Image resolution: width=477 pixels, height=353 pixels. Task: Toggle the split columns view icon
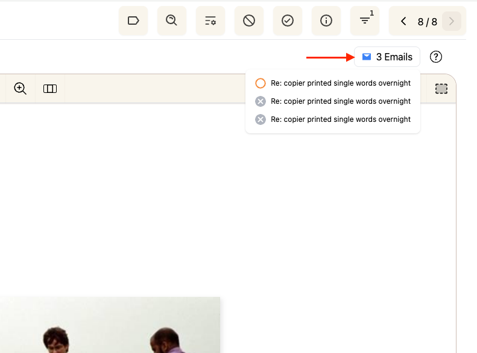point(50,89)
